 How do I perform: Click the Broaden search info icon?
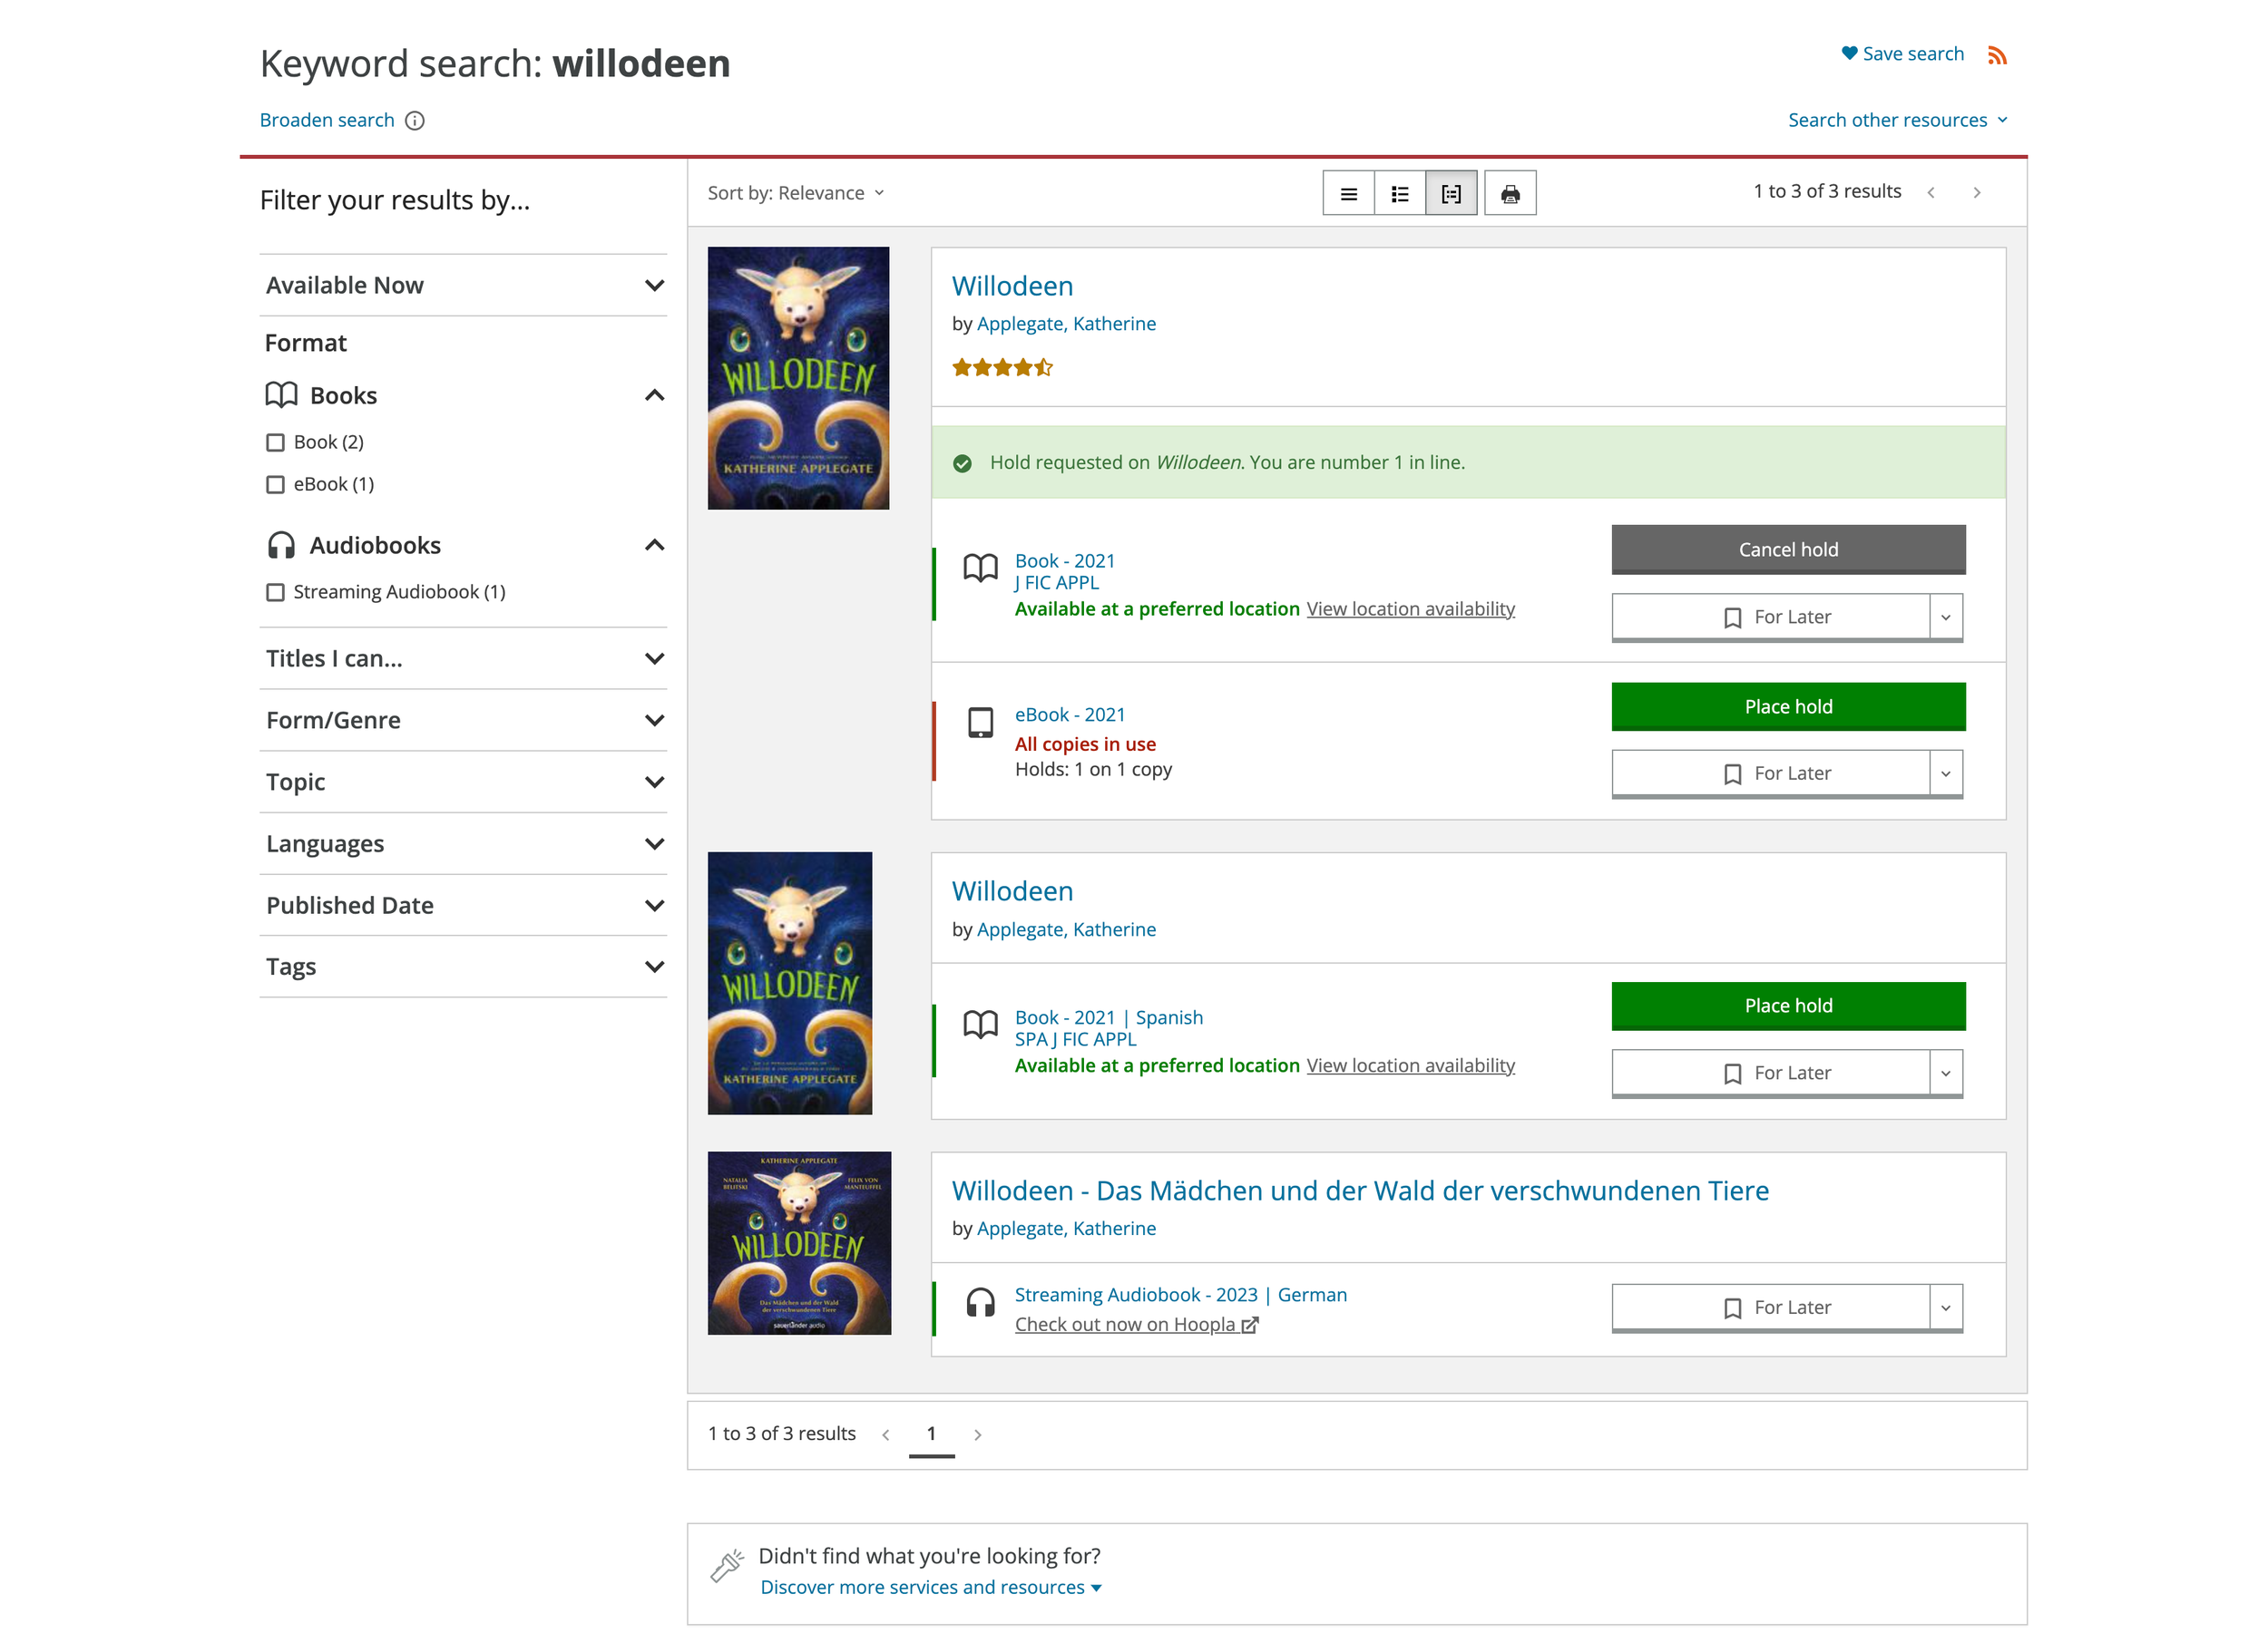click(415, 121)
